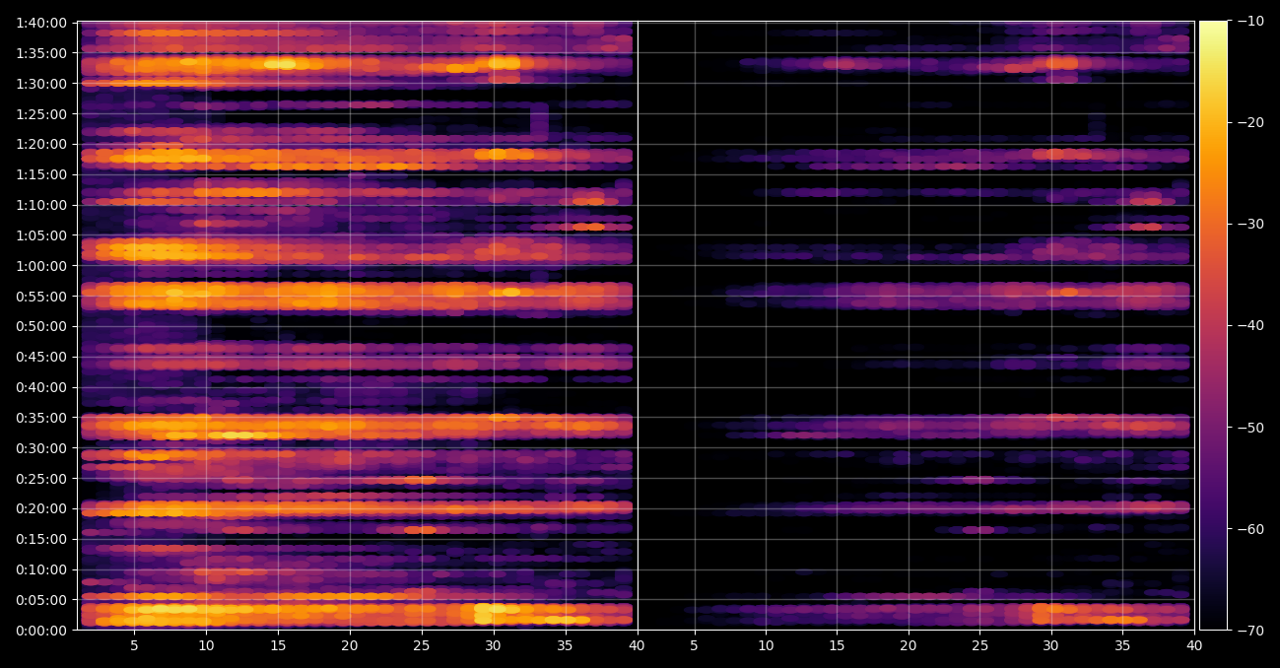
Task: Click the 1:05:00 time axis label
Action: pyautogui.click(x=41, y=235)
